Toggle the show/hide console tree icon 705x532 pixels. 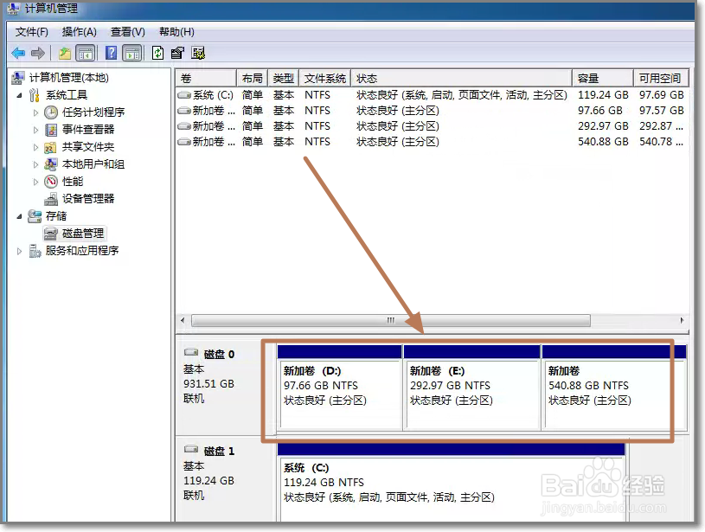point(86,54)
